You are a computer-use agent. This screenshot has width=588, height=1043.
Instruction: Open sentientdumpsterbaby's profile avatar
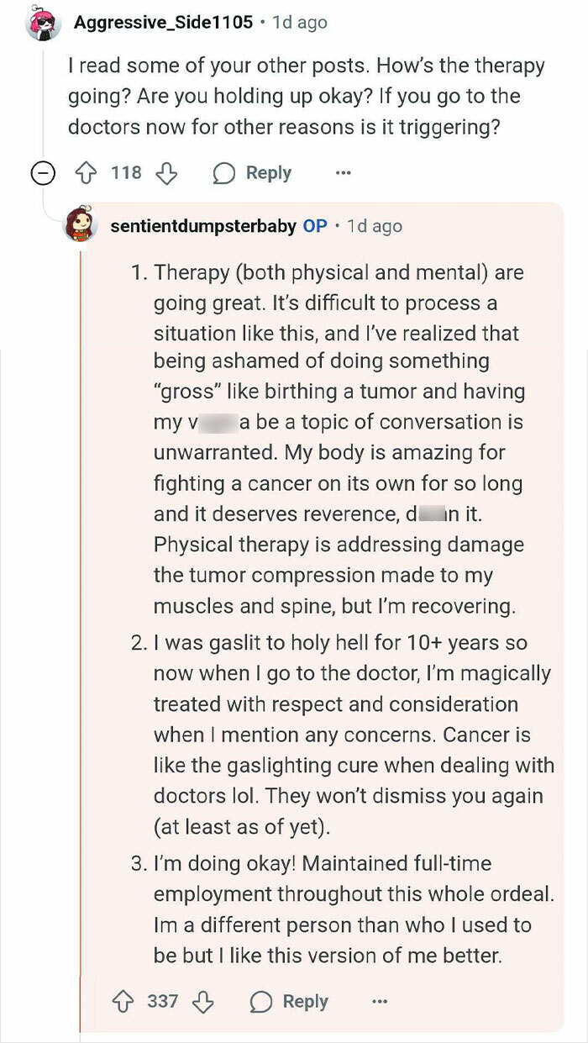point(81,225)
